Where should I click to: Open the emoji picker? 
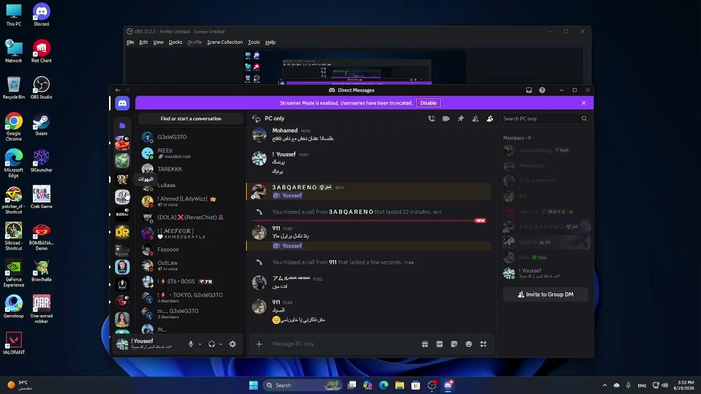coord(469,344)
